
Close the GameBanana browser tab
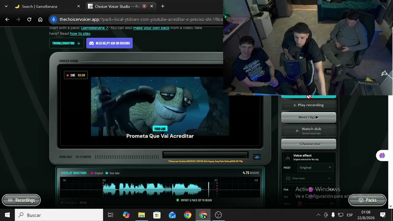click(x=79, y=6)
